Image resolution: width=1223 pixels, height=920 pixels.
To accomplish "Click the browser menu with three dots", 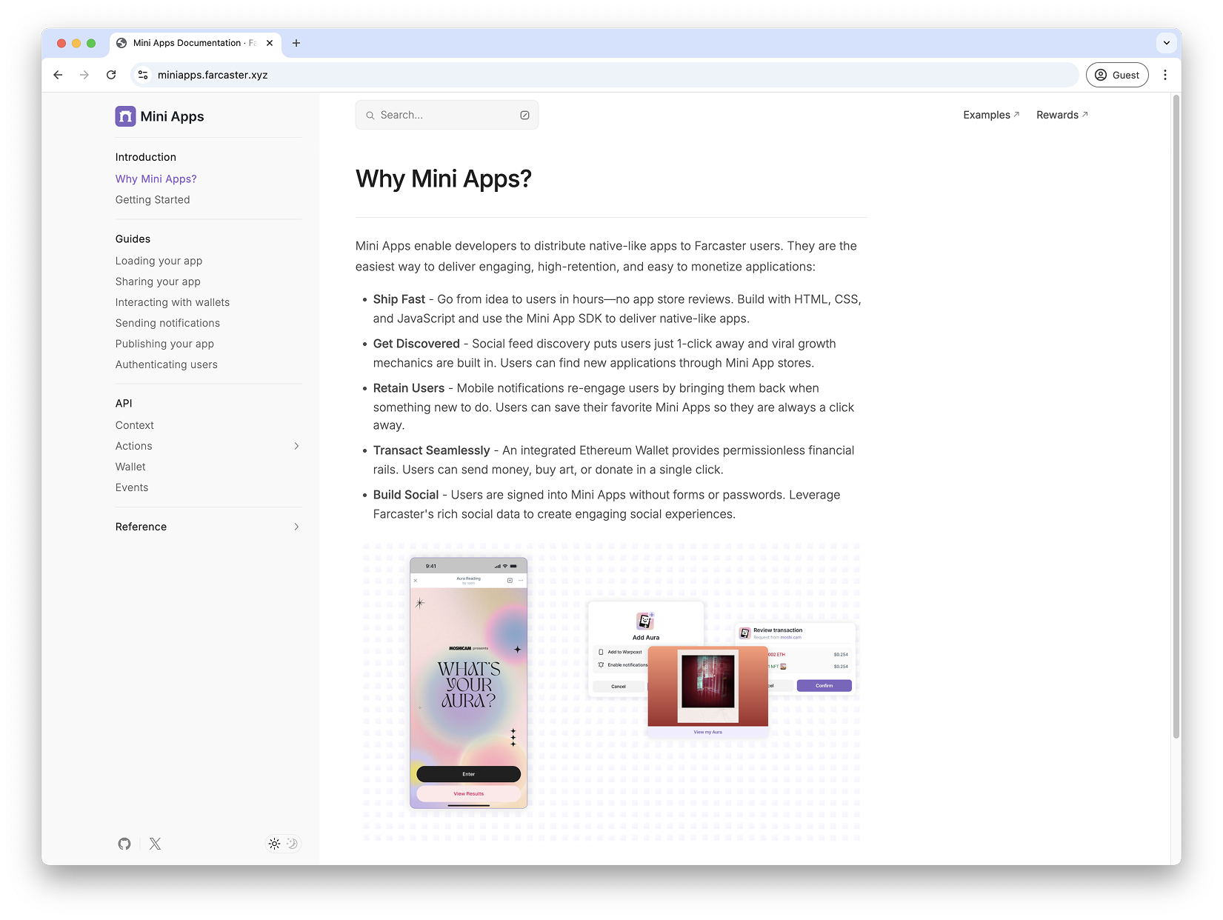I will [1165, 75].
